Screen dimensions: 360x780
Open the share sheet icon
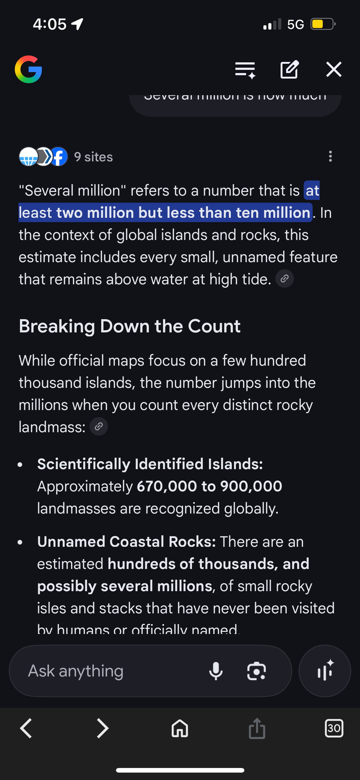257,728
